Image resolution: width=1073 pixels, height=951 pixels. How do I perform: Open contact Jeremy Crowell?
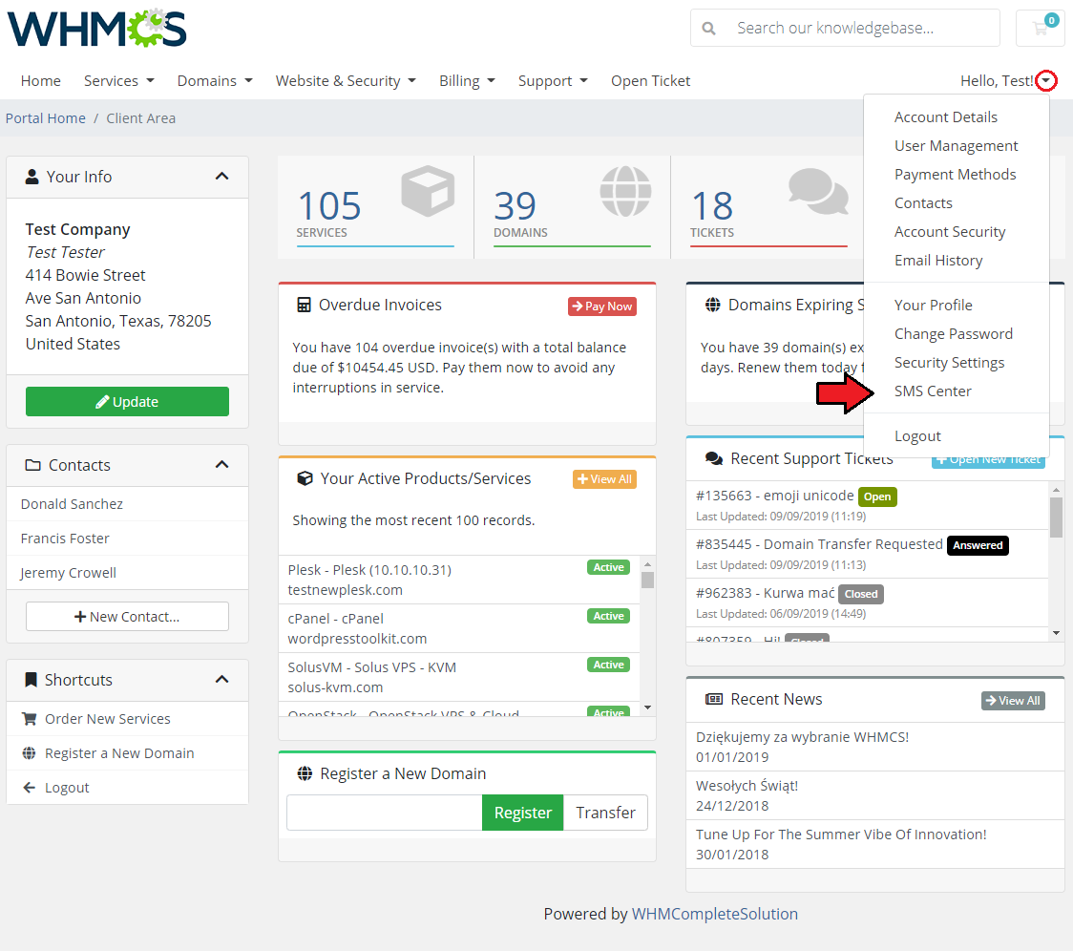click(x=69, y=572)
